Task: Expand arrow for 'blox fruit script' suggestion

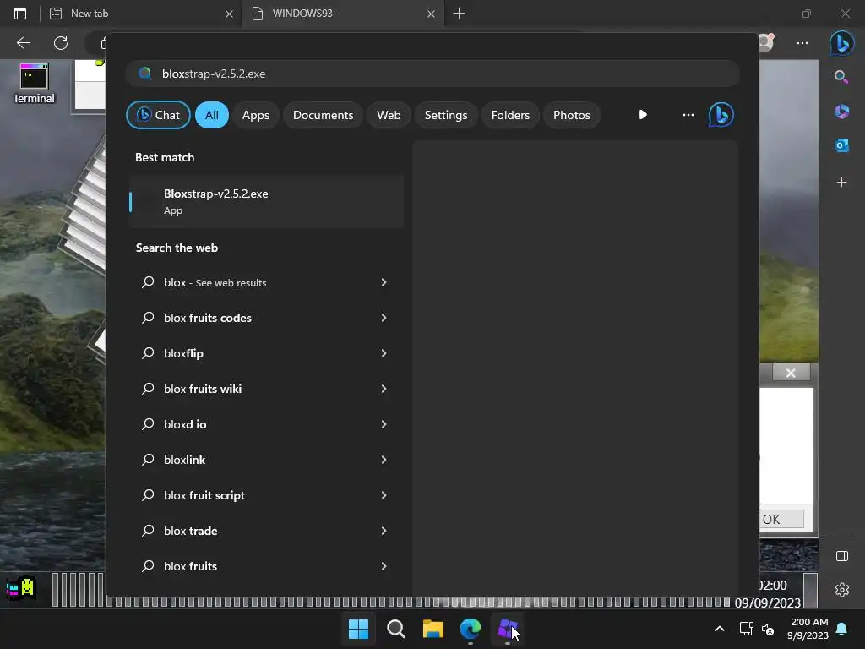Action: pyautogui.click(x=384, y=495)
